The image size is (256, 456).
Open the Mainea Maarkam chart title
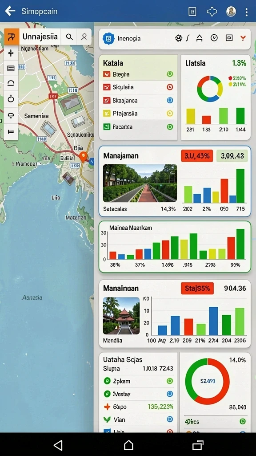tap(131, 228)
